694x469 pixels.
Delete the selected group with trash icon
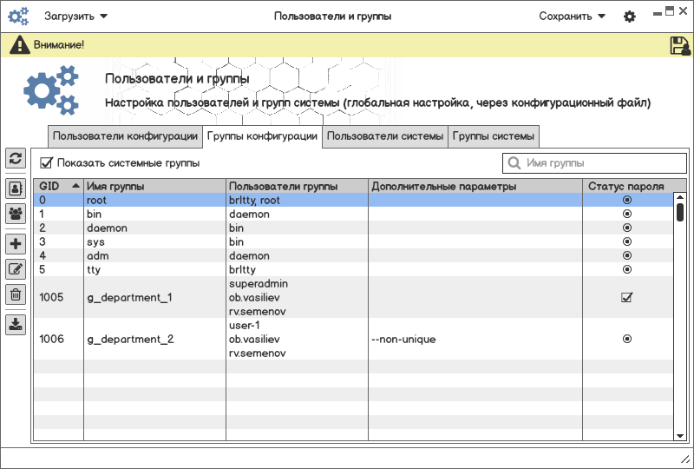(16, 294)
